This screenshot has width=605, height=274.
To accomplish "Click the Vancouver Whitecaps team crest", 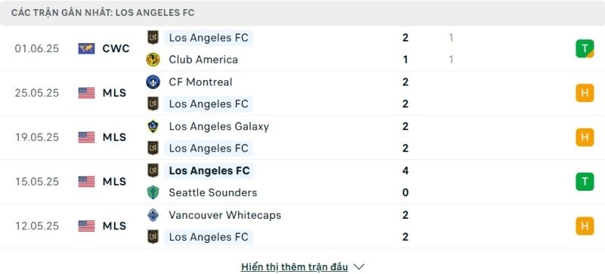I will 154,215.
